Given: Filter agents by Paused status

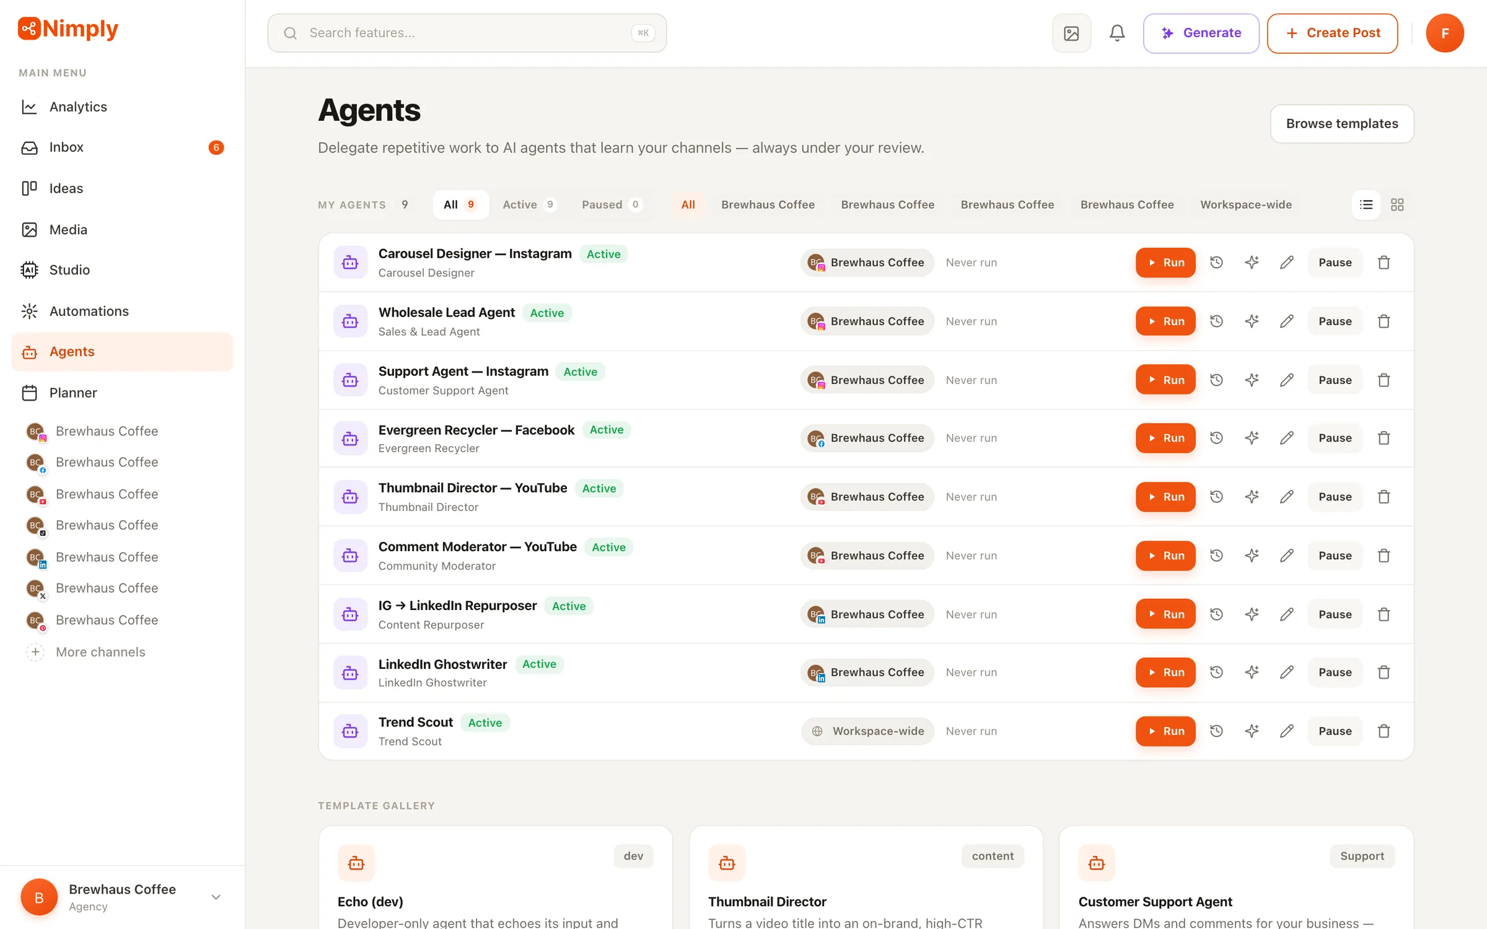Looking at the screenshot, I should pos(612,204).
